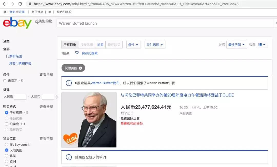Screen dimensions: 277x167
Task: Open the 最佳匹配 sort dropdown
Action: 236,44
